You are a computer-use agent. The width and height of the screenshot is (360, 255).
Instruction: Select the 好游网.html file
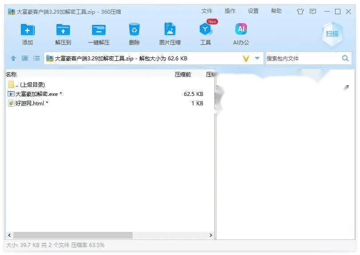[29, 103]
